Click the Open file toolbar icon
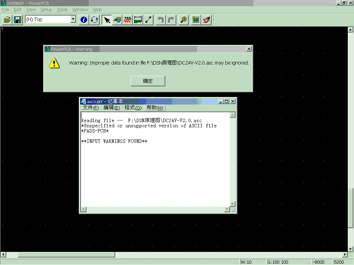The width and height of the screenshot is (354, 265). click(7, 20)
